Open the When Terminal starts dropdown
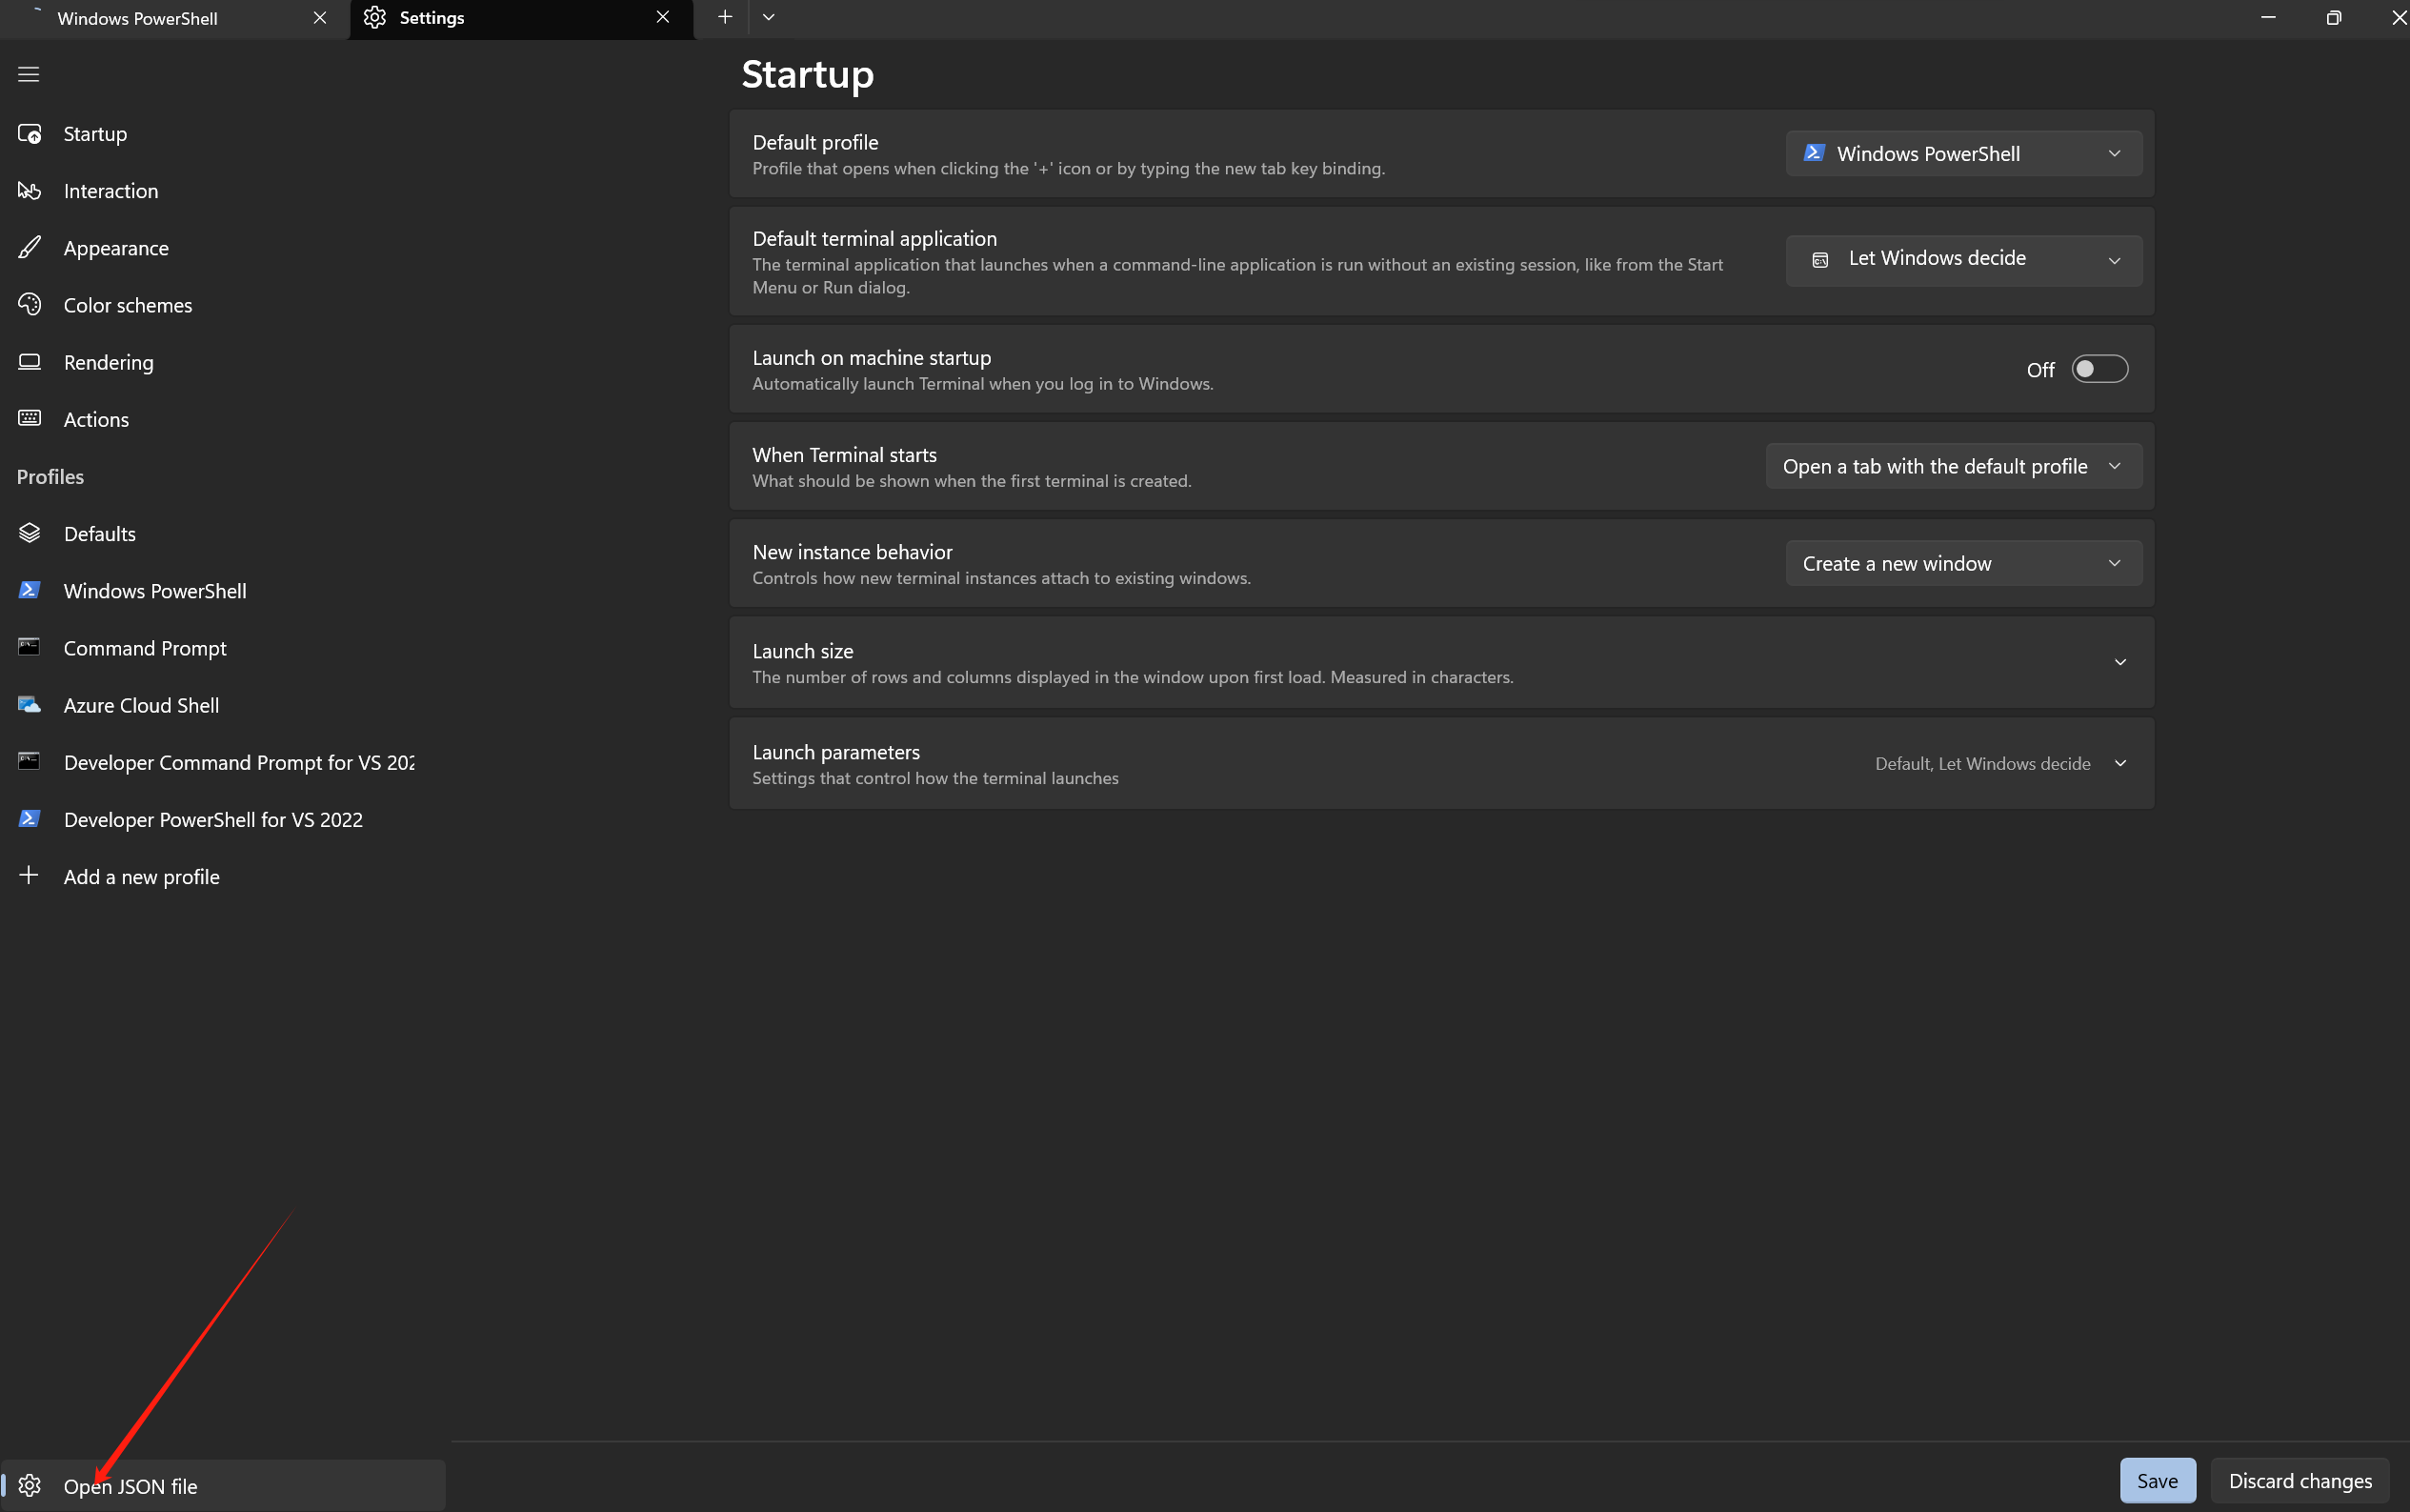This screenshot has width=2410, height=1512. click(1953, 466)
